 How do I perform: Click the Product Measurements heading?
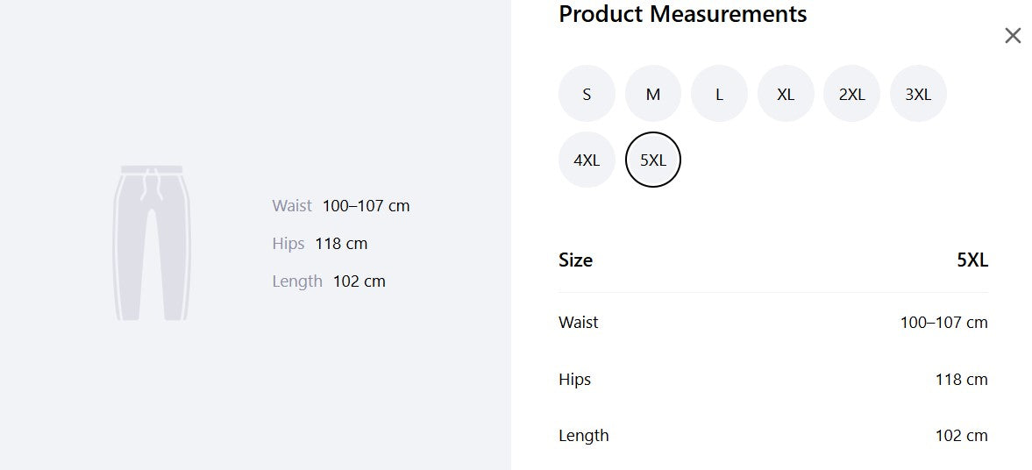coord(682,14)
